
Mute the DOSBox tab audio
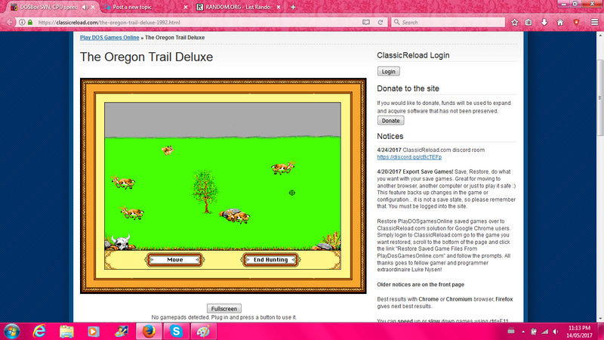click(x=85, y=7)
